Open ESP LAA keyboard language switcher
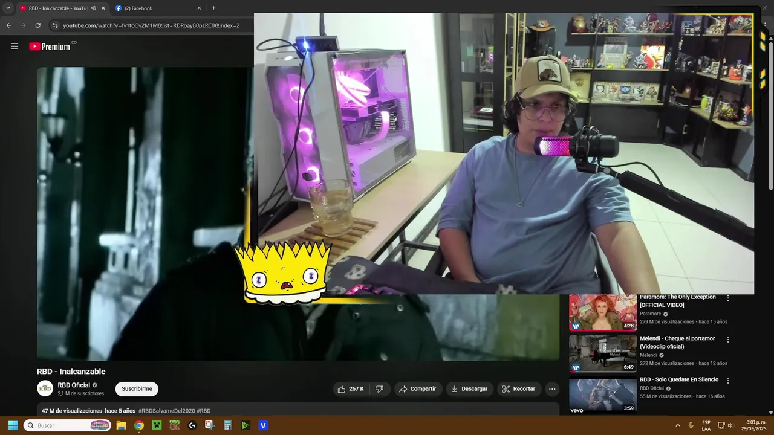The width and height of the screenshot is (774, 435). coord(706,425)
